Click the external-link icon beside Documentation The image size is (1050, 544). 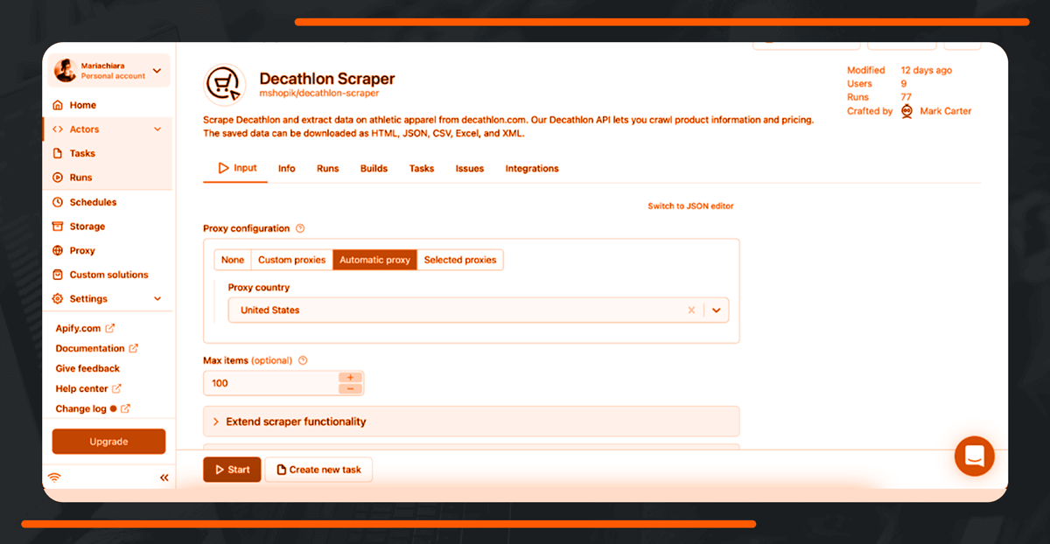click(134, 348)
